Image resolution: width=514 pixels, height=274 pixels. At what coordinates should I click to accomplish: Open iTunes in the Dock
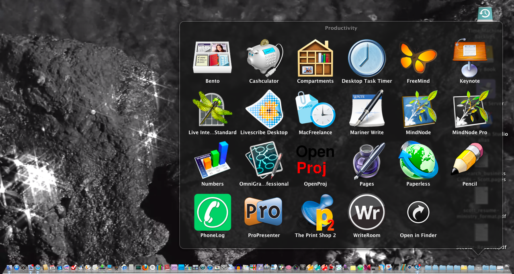point(210,267)
